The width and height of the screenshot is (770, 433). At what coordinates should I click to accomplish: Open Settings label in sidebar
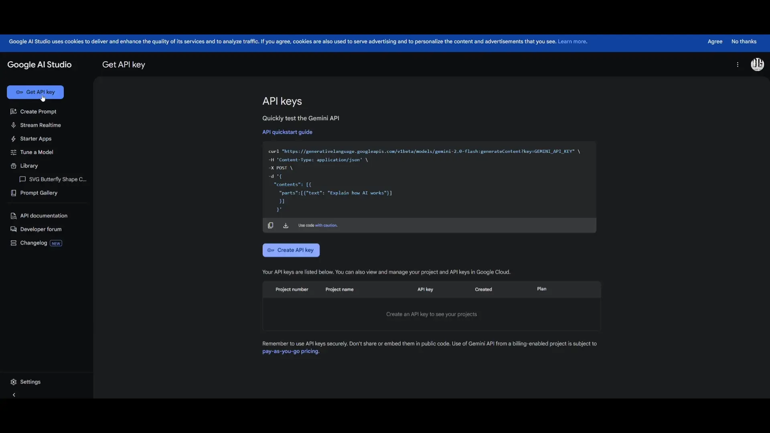pos(30,382)
